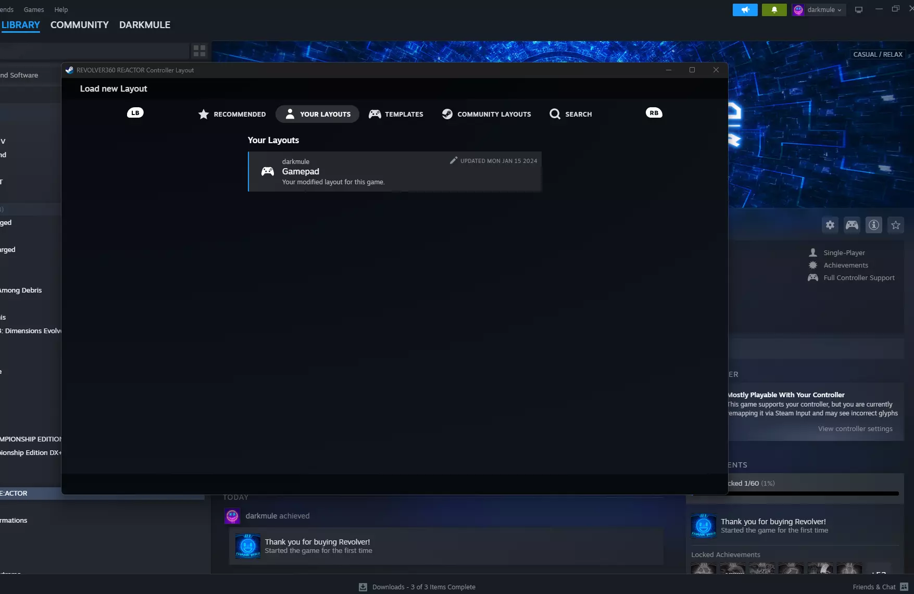Click darkmule avatar in activity feed
Viewport: 914px width, 594px height.
[232, 516]
